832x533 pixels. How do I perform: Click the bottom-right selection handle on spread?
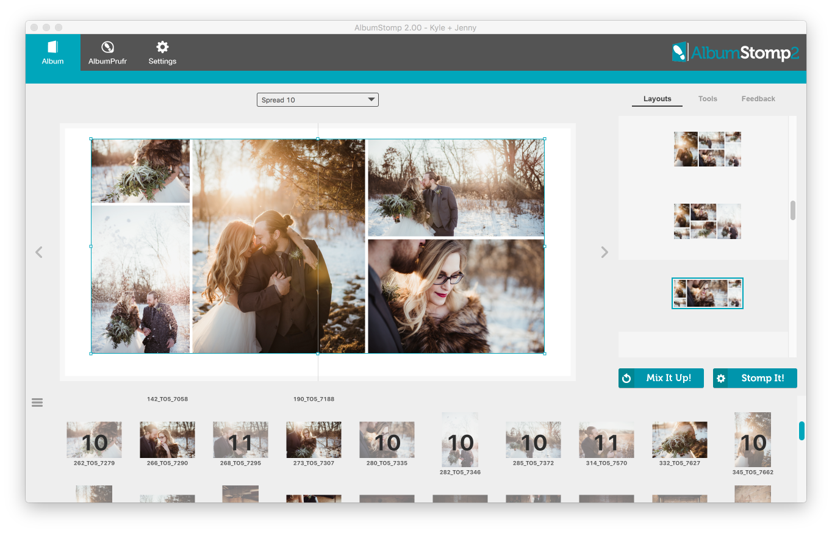click(544, 353)
